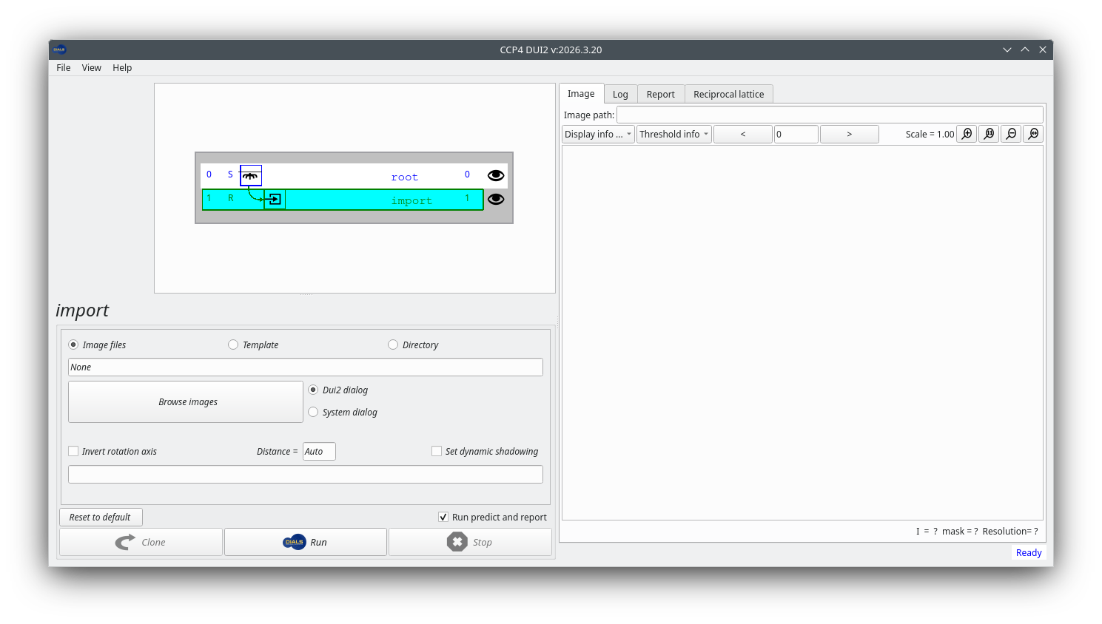Click the DIALS app icon in title bar
1102x624 pixels.
(x=60, y=50)
